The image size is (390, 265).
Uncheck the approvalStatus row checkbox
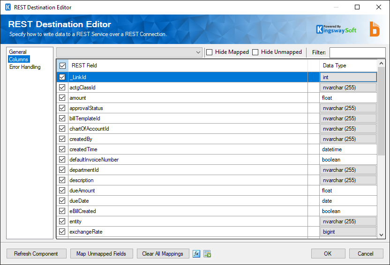[x=62, y=108]
